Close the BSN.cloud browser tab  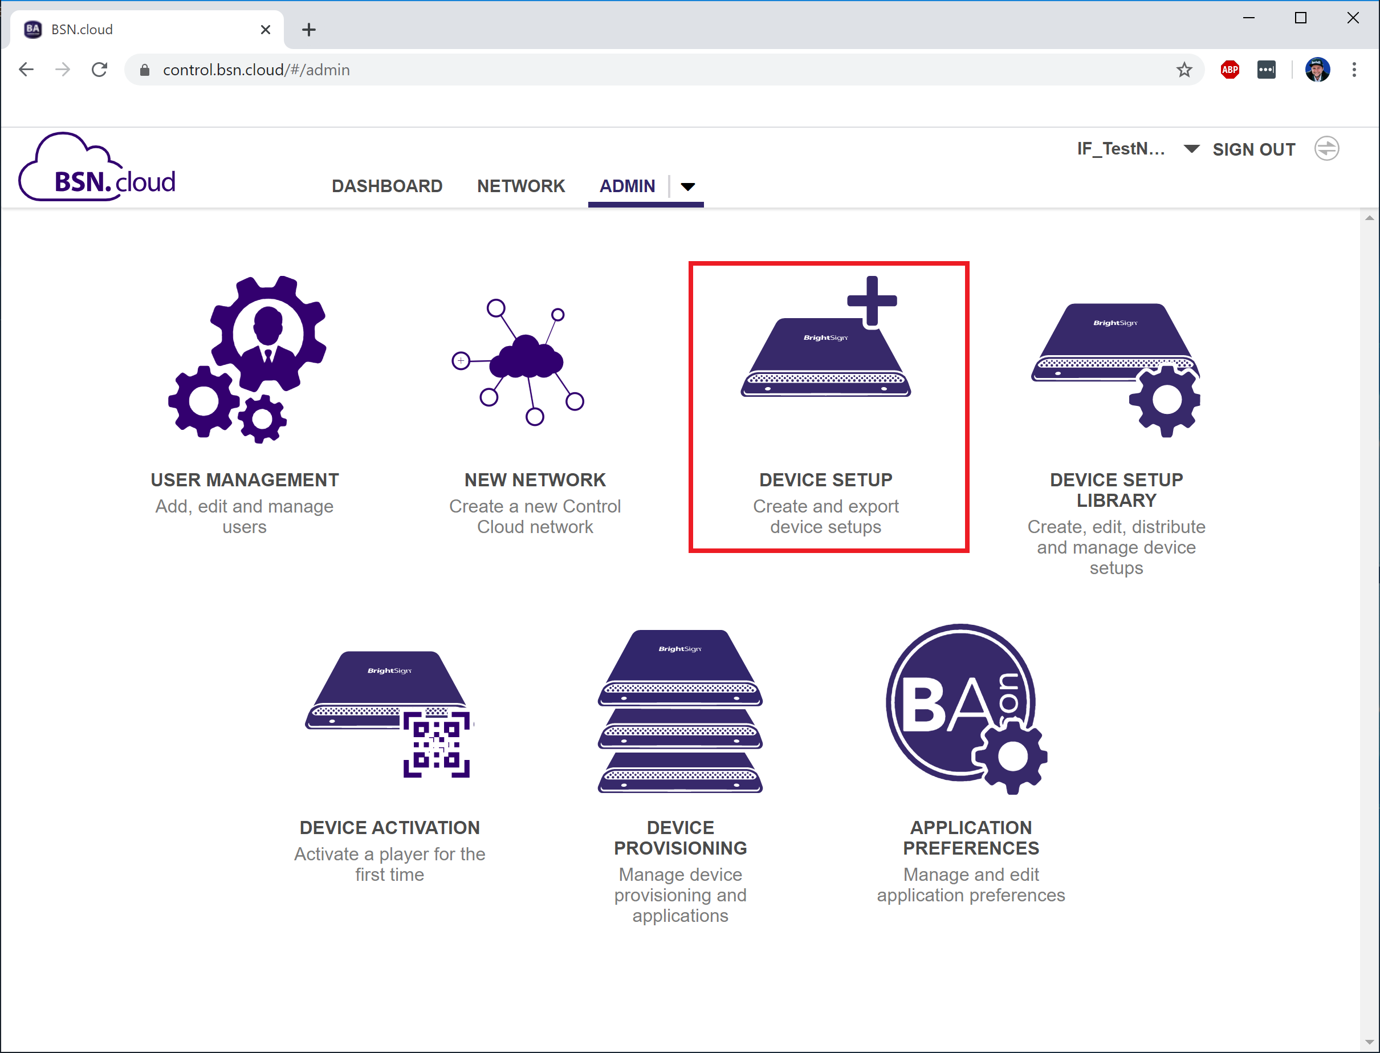point(266,30)
